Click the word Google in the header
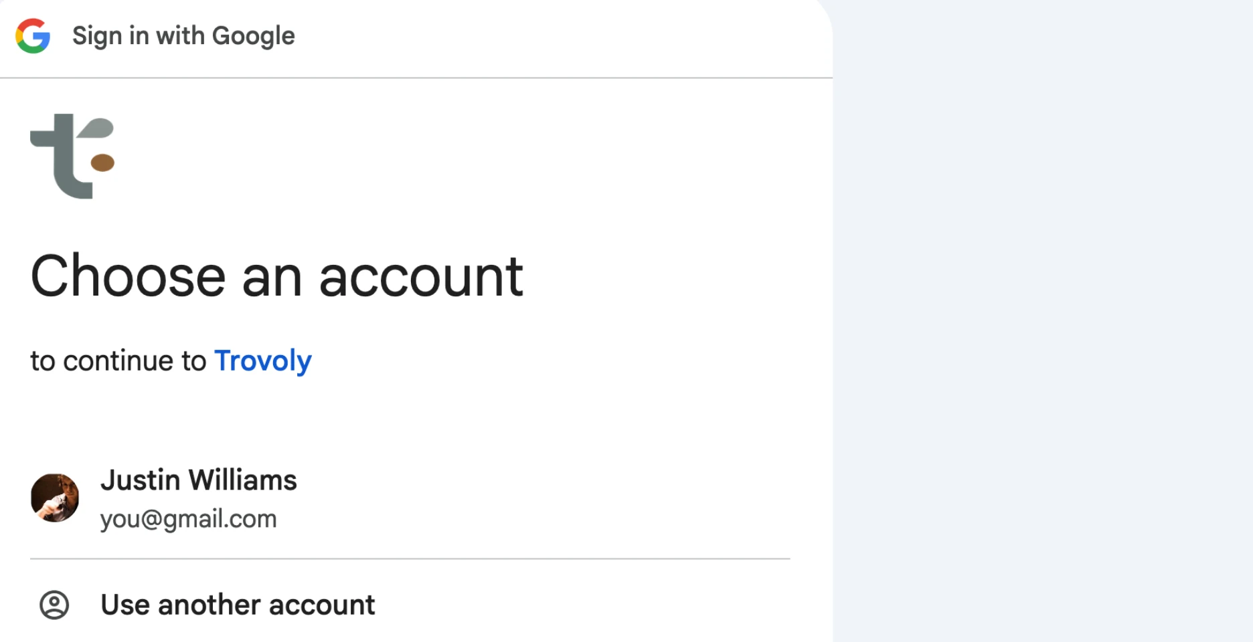Viewport: 1253px width, 642px height. pyautogui.click(x=253, y=35)
